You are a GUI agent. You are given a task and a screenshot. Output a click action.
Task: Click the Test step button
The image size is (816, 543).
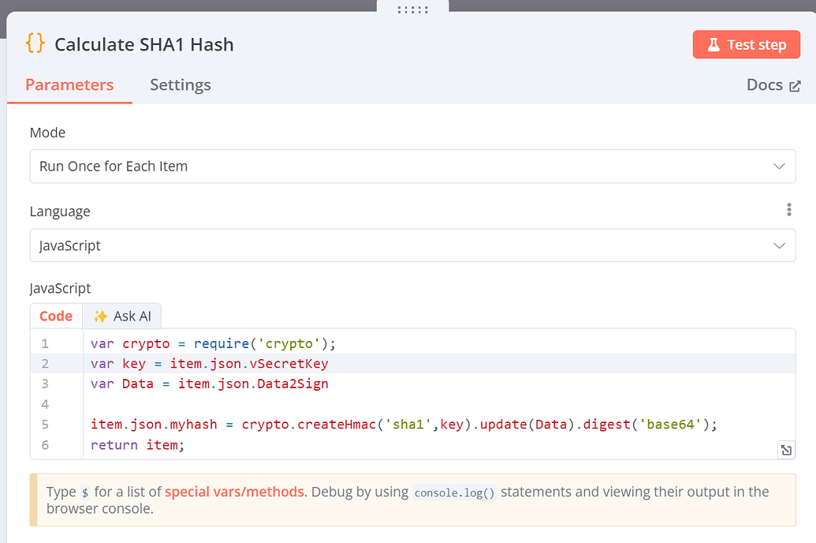(746, 44)
